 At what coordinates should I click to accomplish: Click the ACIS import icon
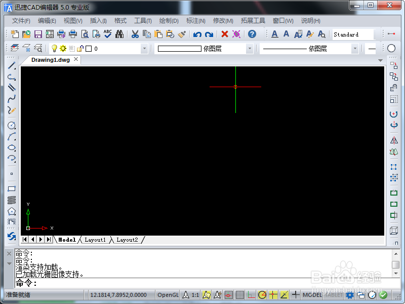point(50,34)
